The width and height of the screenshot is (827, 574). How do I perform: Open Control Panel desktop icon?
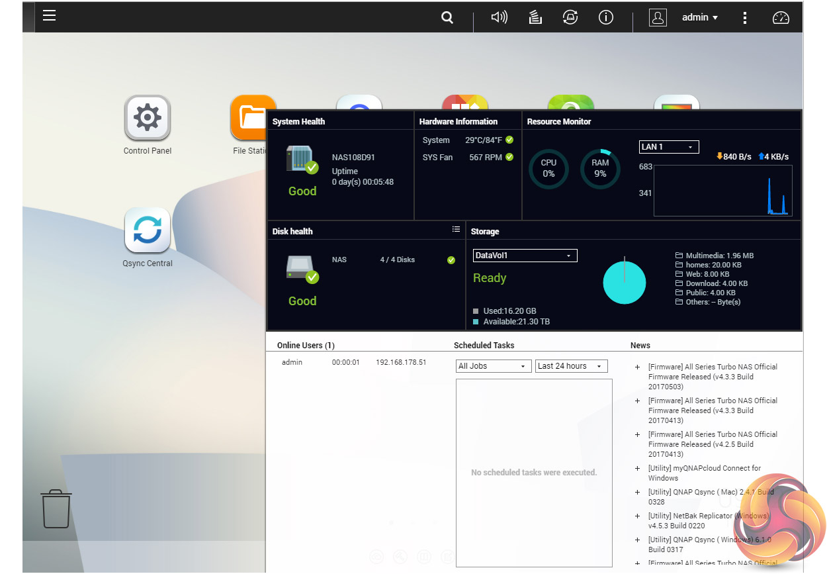coord(147,119)
